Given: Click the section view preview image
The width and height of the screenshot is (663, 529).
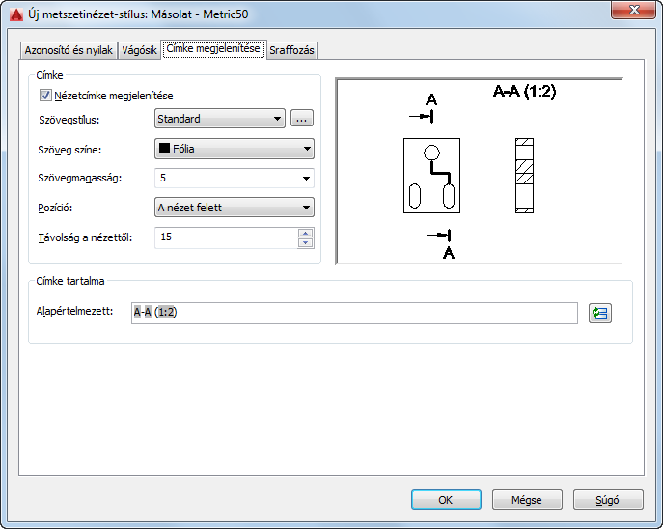Looking at the screenshot, I should click(479, 171).
